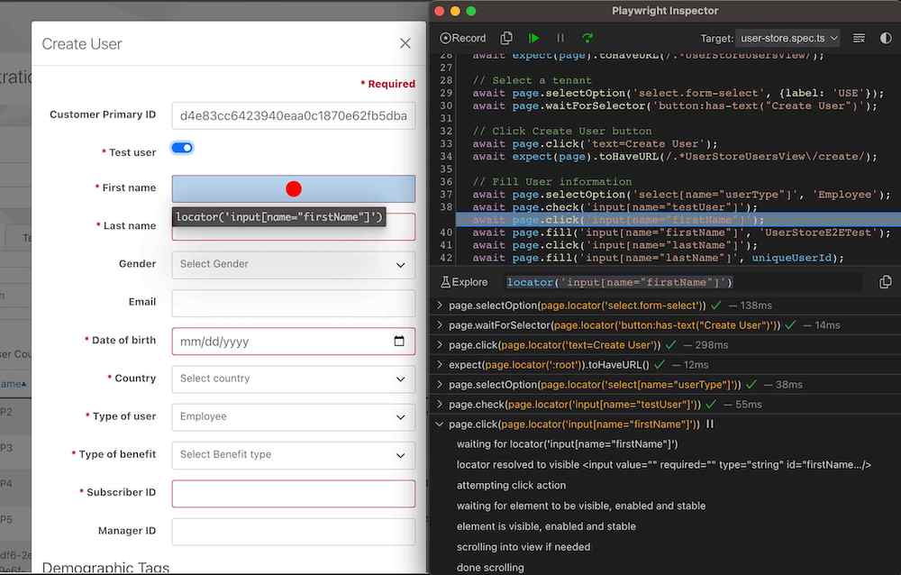Expand the page.check testUser log entry
Viewport: 901px width, 575px height.
[x=440, y=405]
